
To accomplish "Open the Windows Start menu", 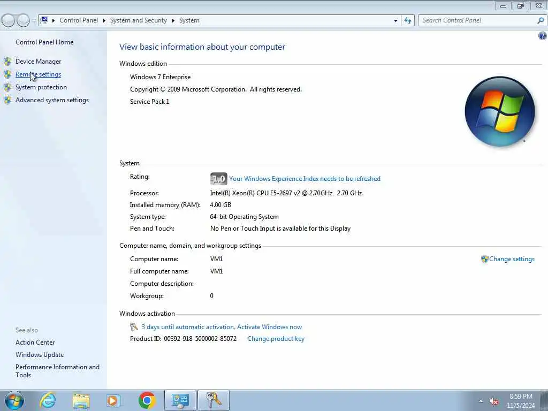I will pyautogui.click(x=14, y=400).
